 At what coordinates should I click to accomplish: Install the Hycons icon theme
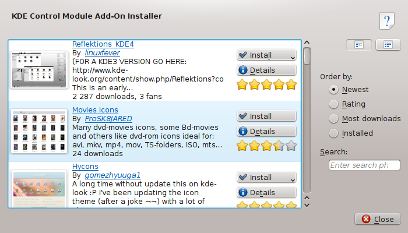click(266, 177)
